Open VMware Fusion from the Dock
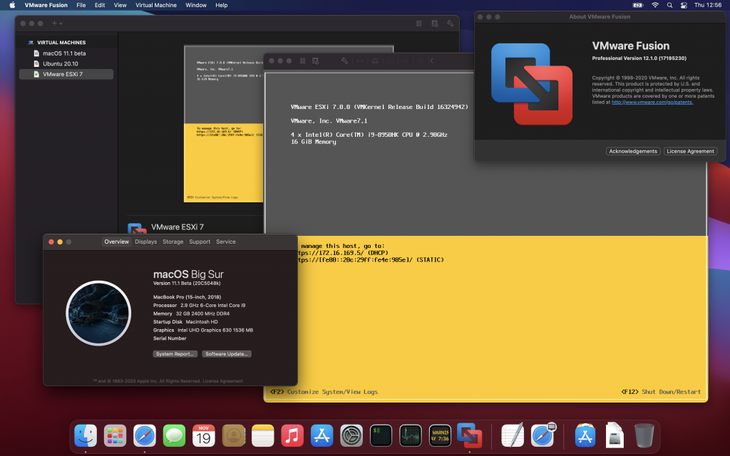 pos(469,435)
